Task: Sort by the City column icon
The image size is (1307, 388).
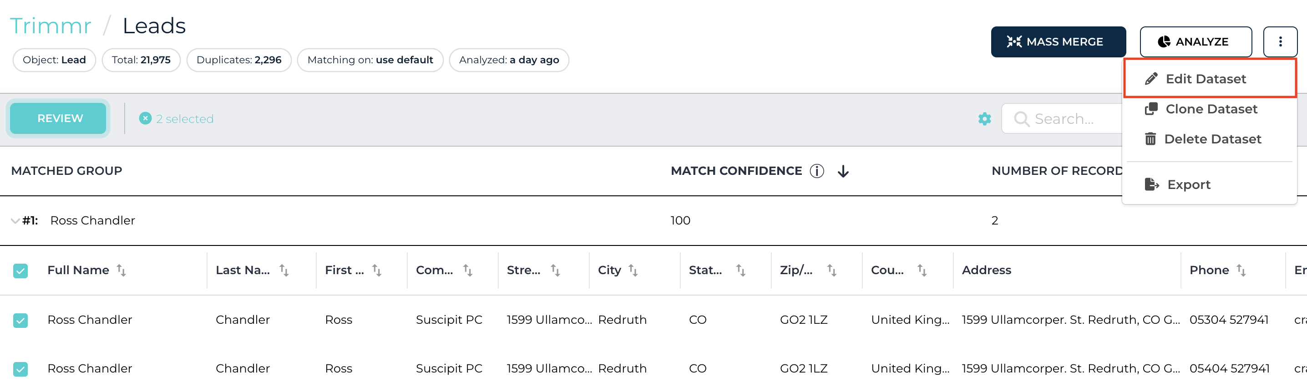Action: pos(633,270)
